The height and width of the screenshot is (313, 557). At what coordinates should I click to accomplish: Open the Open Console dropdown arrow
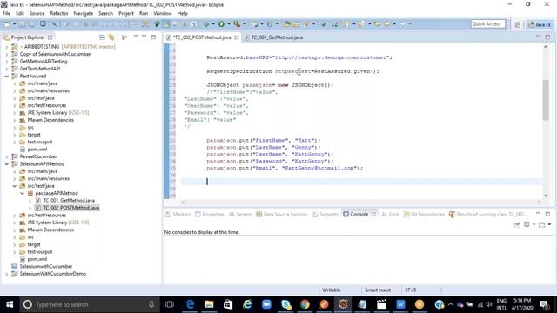pyautogui.click(x=549, y=224)
